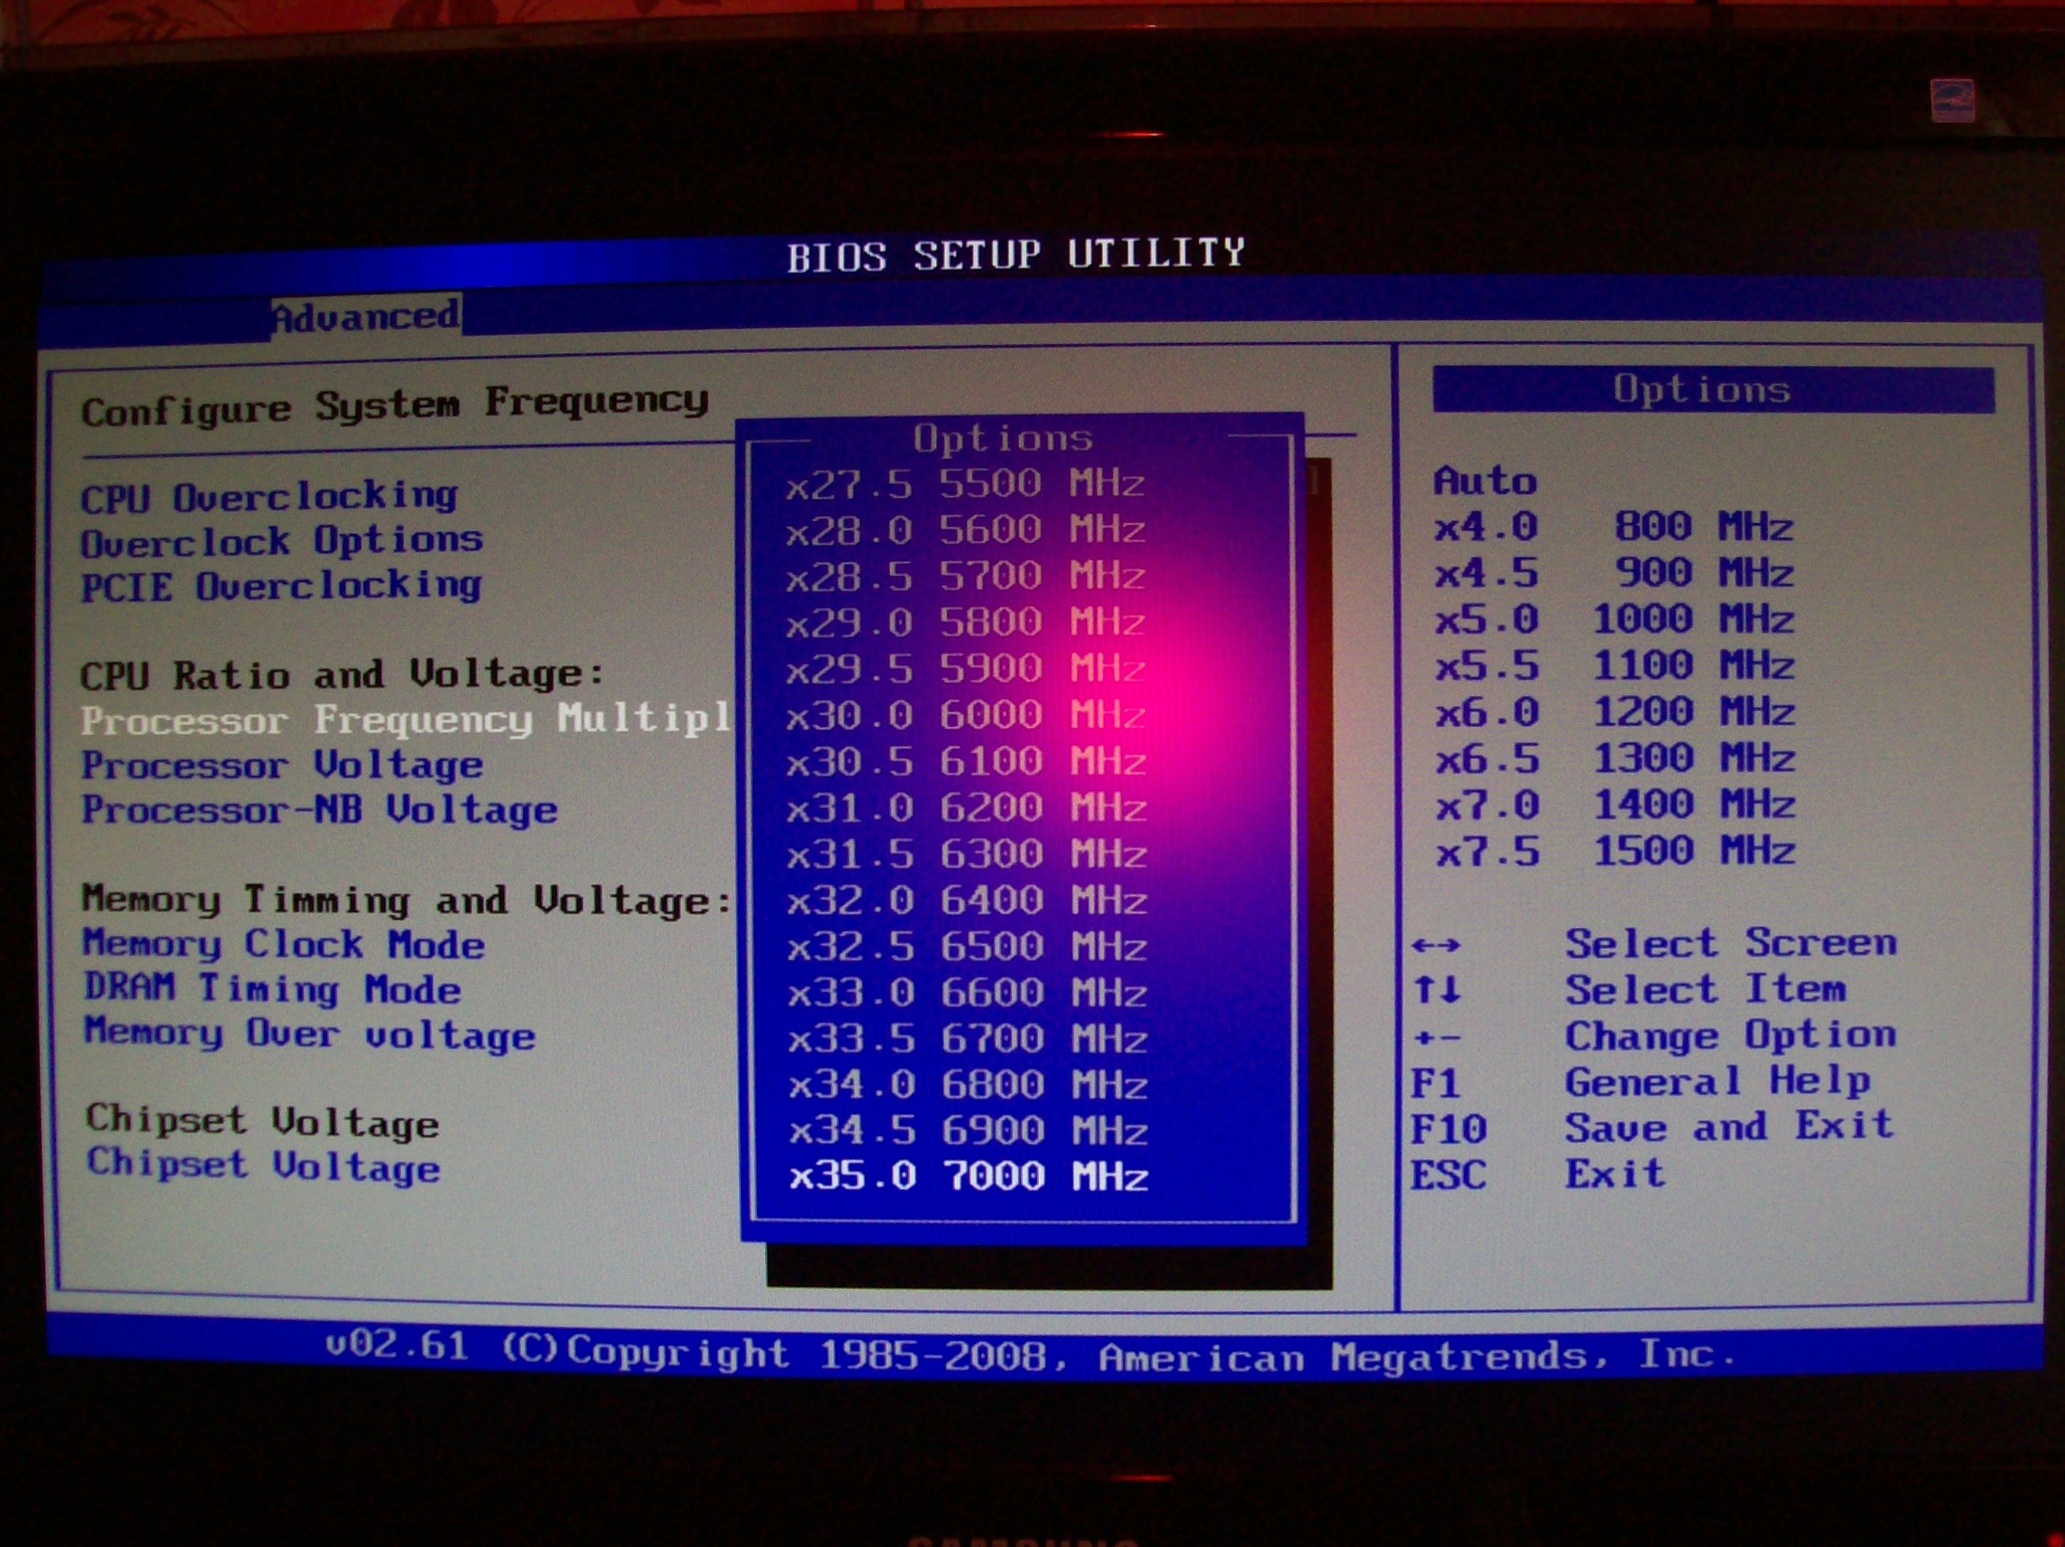
Task: Select PCIE Overclocking entry
Action: click(281, 585)
